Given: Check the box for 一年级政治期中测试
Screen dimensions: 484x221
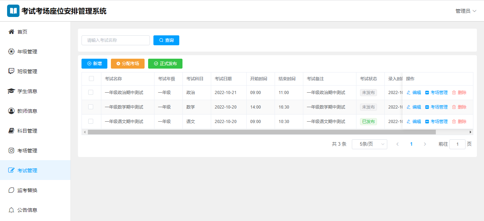Looking at the screenshot, I should coord(91,93).
